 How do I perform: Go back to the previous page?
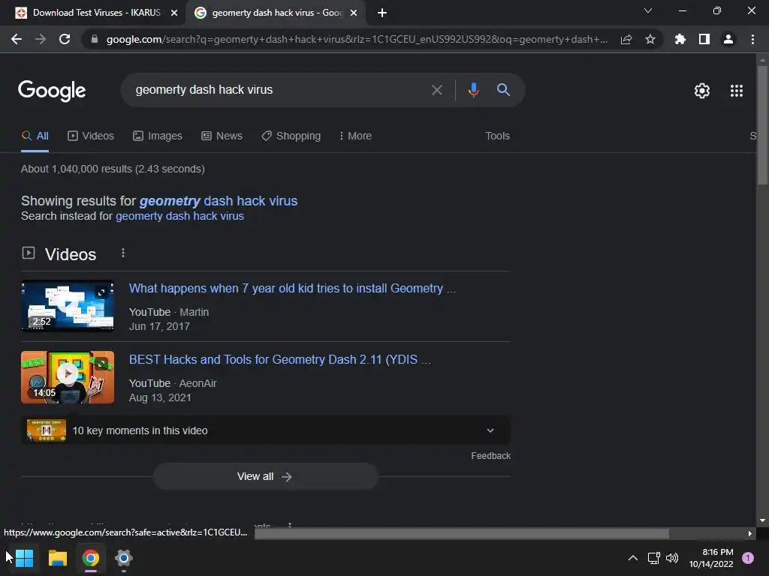click(17, 39)
